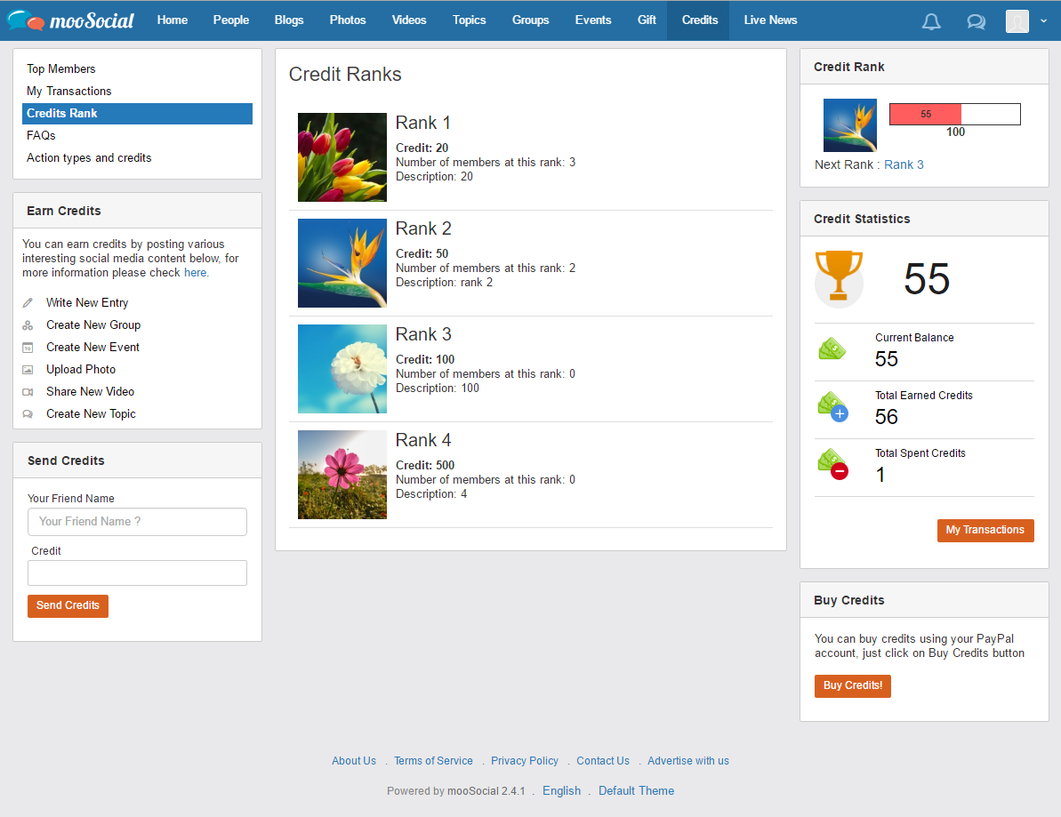
Task: Open the Topics menu
Action: point(469,20)
